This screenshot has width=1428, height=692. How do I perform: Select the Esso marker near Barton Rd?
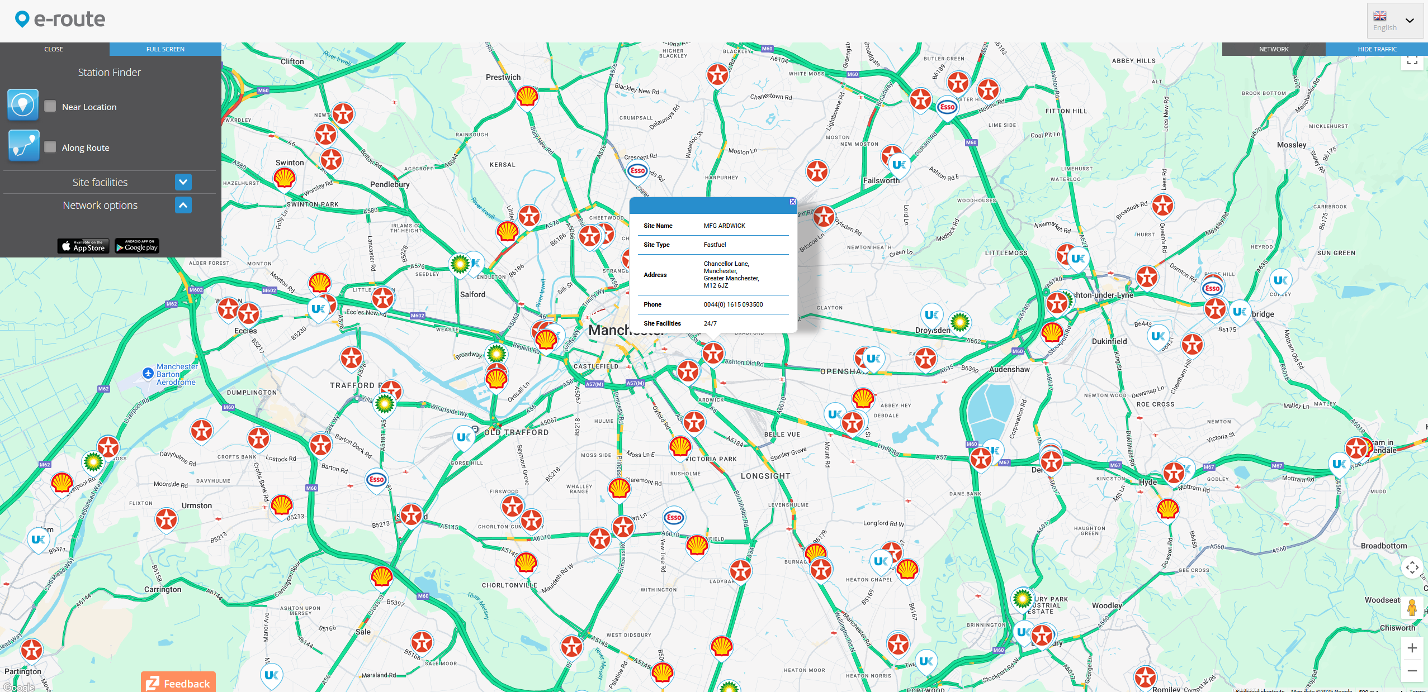[376, 480]
